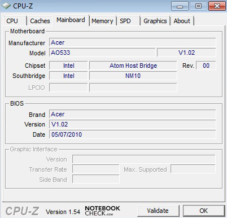Click the Chipset Atom Host Bridge field

pos(133,66)
